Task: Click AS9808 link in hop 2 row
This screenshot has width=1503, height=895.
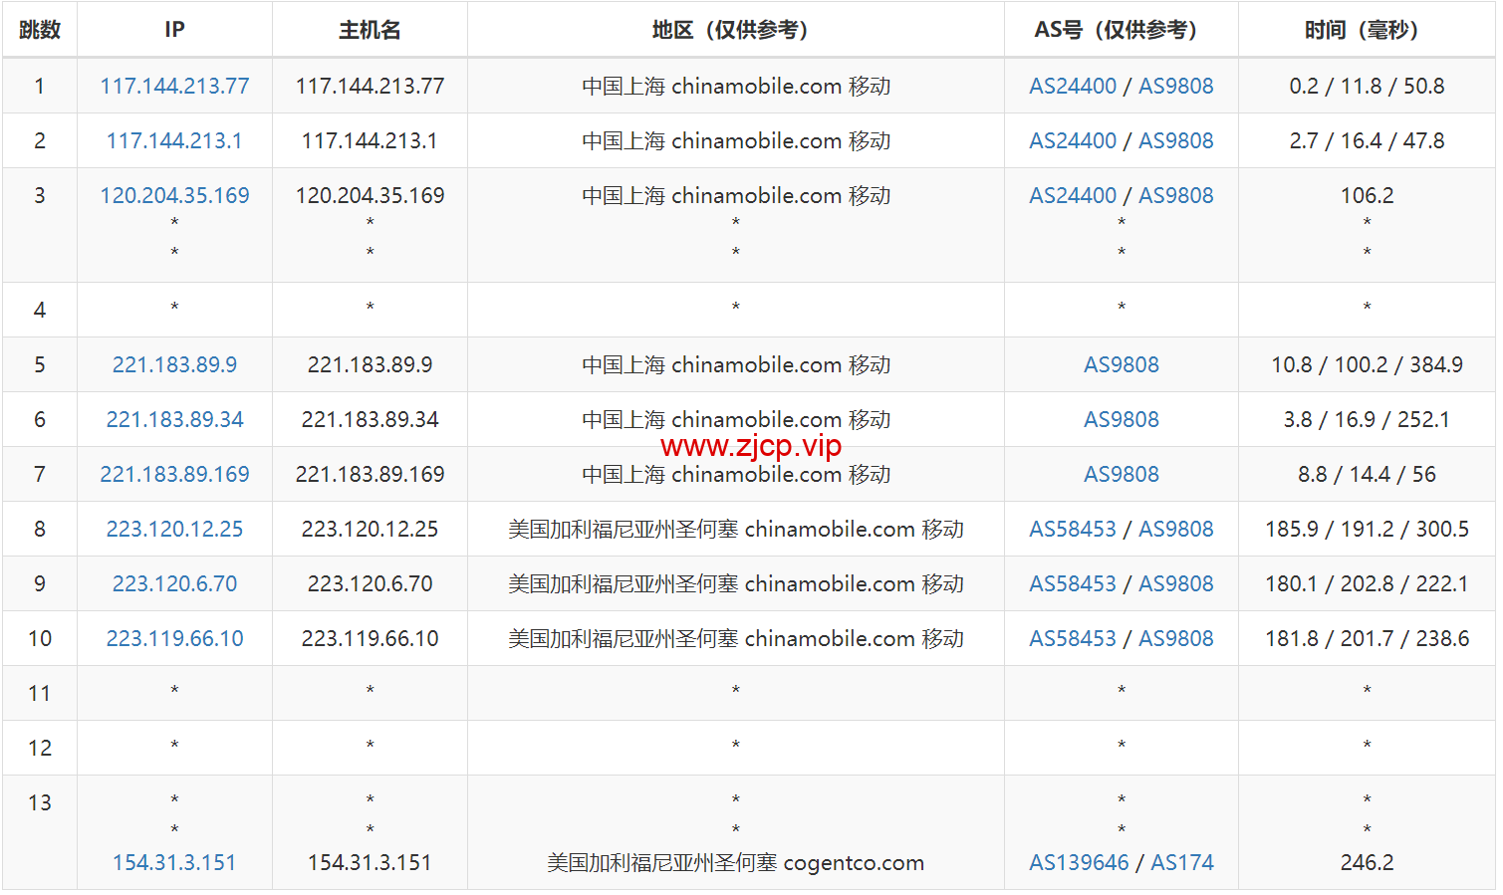Action: 1176,141
